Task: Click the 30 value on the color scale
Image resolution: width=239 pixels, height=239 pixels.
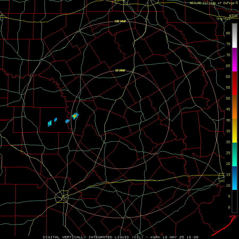Action: click(228, 142)
